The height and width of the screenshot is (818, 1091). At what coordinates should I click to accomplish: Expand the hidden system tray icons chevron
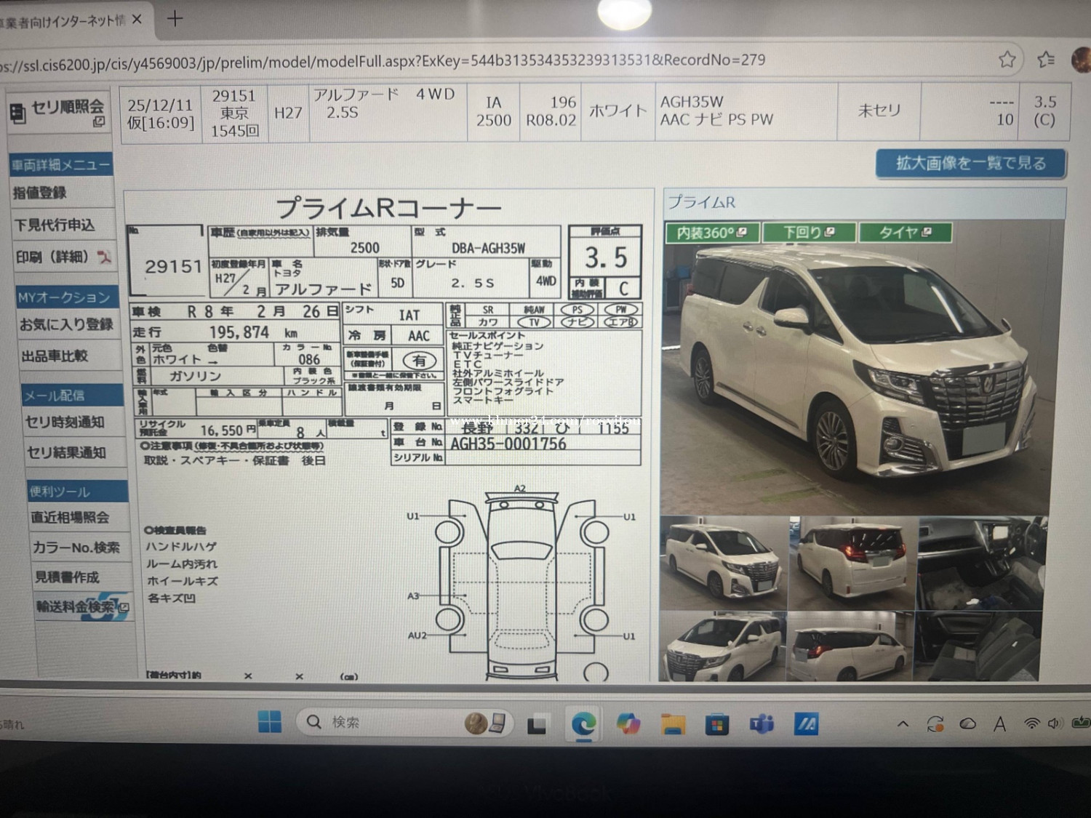click(x=903, y=723)
